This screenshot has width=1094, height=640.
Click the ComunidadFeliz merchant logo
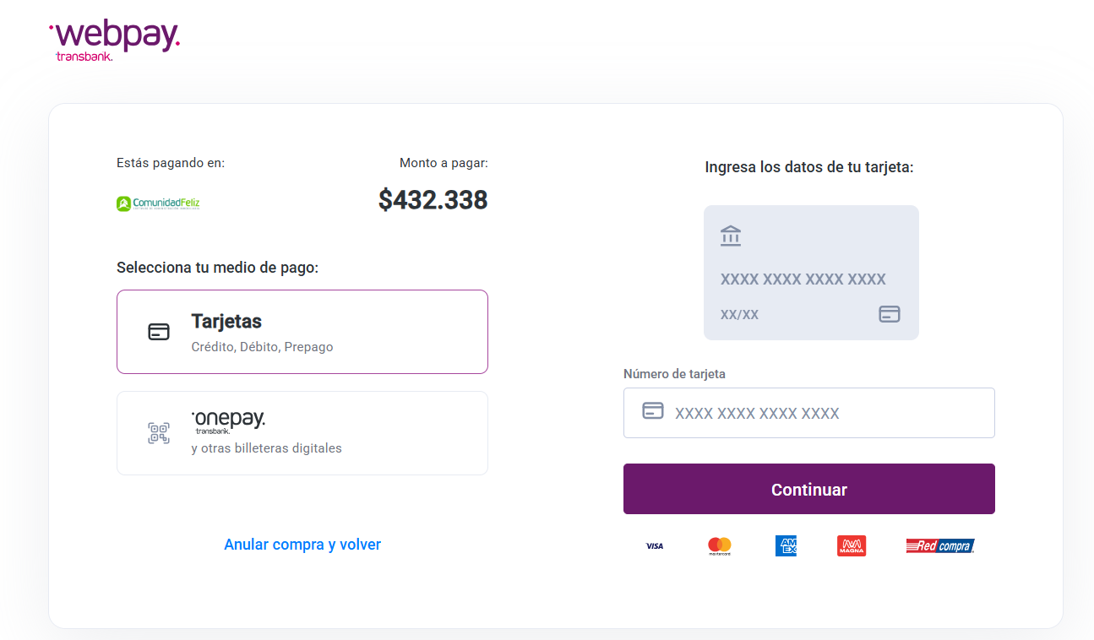click(x=158, y=203)
